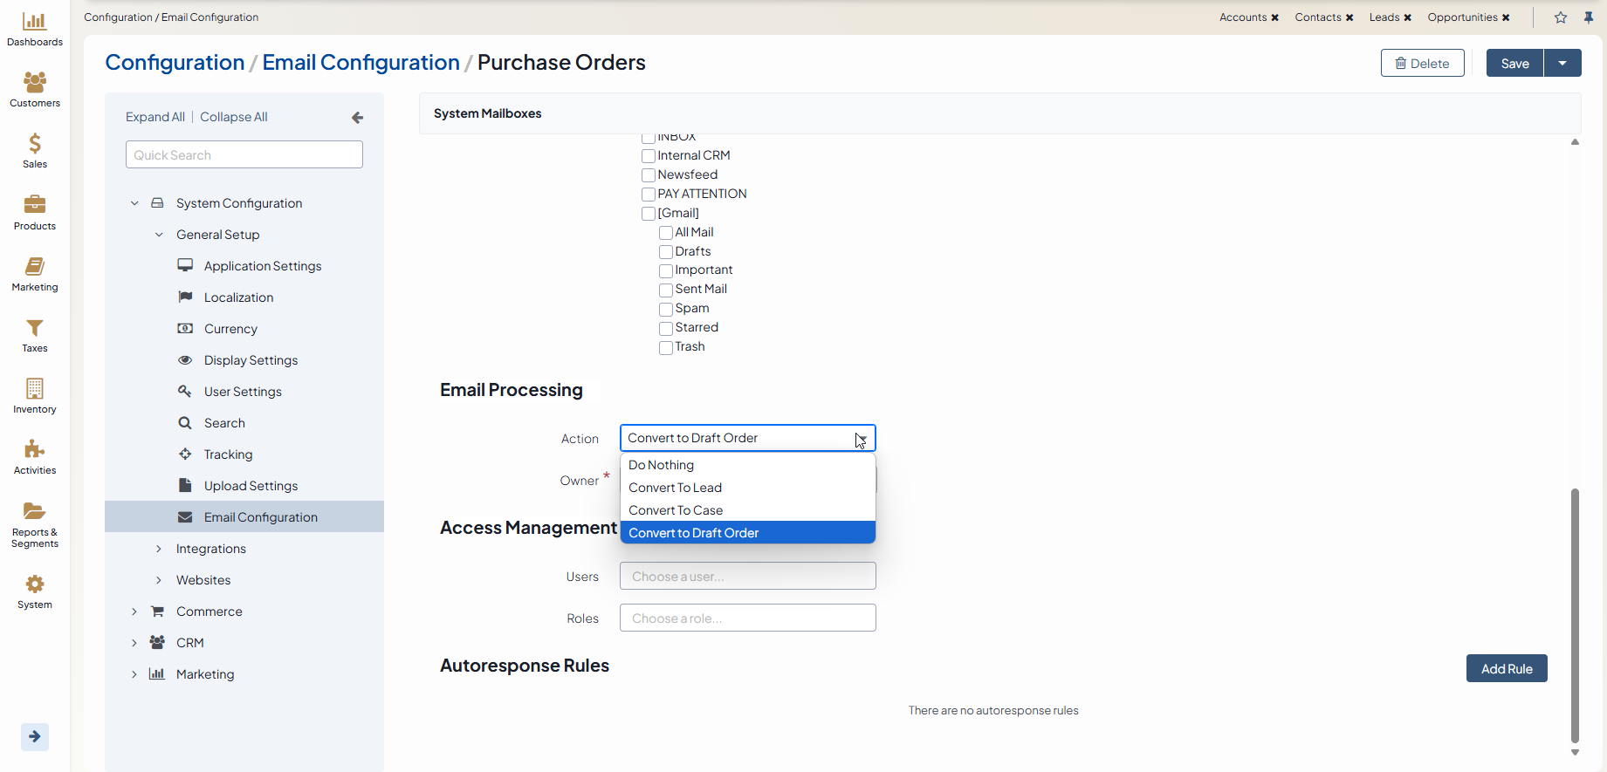This screenshot has width=1607, height=772.
Task: Click the pin icon in top bar
Action: (1589, 17)
